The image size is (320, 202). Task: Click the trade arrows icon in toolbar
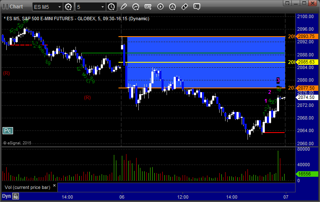[x=185, y=7]
